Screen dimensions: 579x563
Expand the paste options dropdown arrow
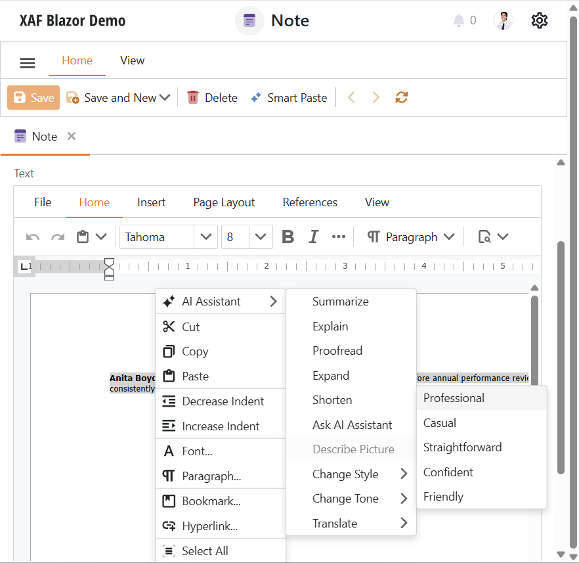coord(101,236)
